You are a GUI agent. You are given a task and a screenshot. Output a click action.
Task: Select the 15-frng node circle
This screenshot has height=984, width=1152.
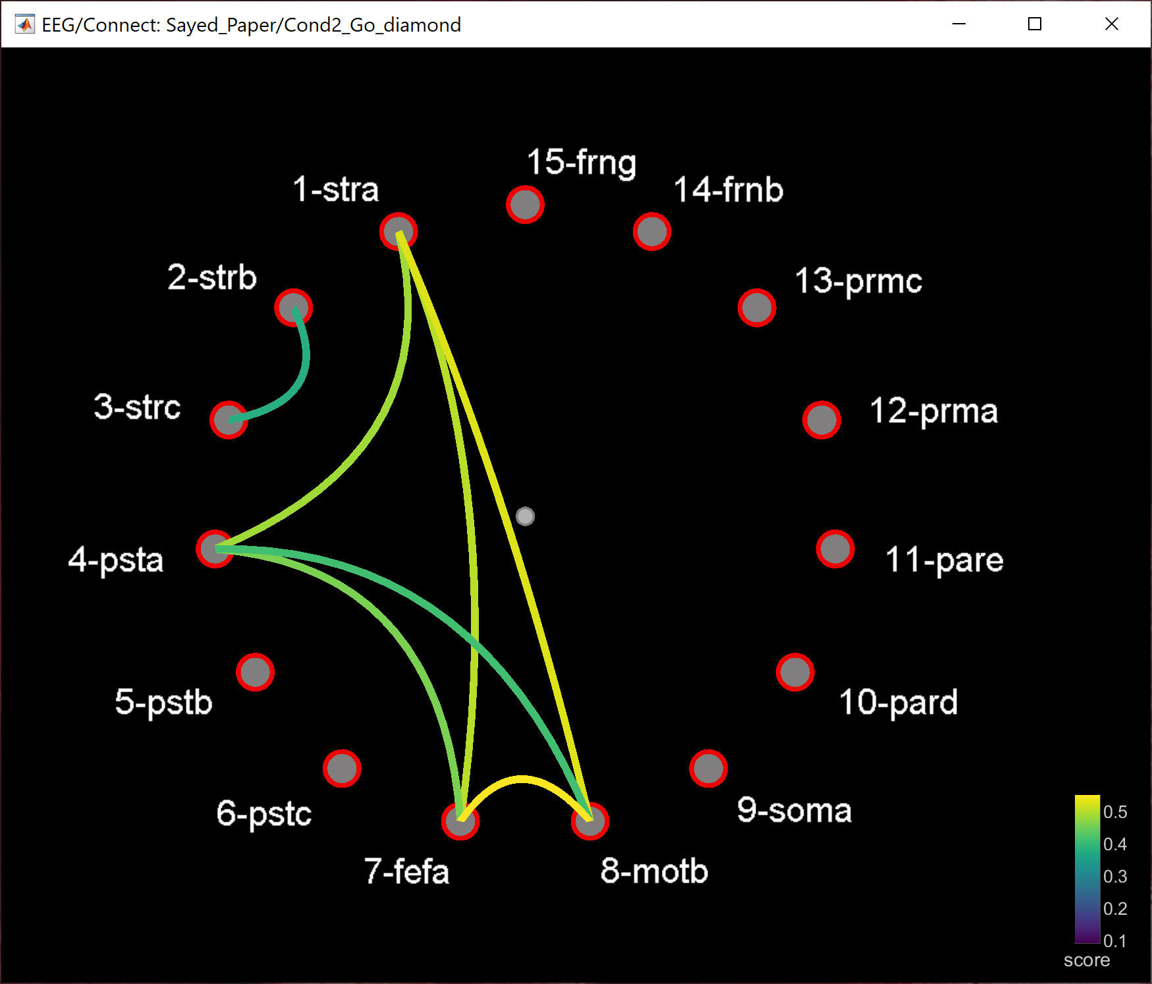[x=525, y=205]
